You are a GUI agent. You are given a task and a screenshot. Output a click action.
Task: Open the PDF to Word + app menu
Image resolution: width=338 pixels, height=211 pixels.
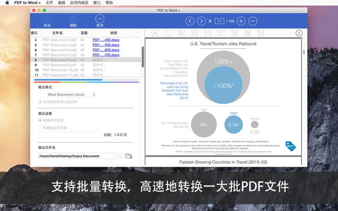(27, 3)
